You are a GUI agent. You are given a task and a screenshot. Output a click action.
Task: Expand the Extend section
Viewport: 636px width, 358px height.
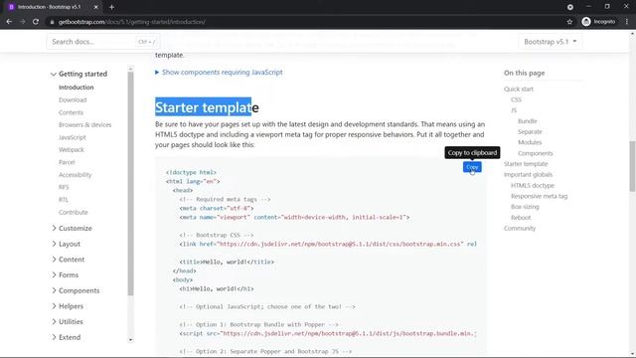67,337
